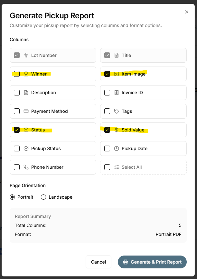The height and width of the screenshot is (279, 197).
Task: Click the dollar icon beside Sold Value
Action: [x=117, y=130]
